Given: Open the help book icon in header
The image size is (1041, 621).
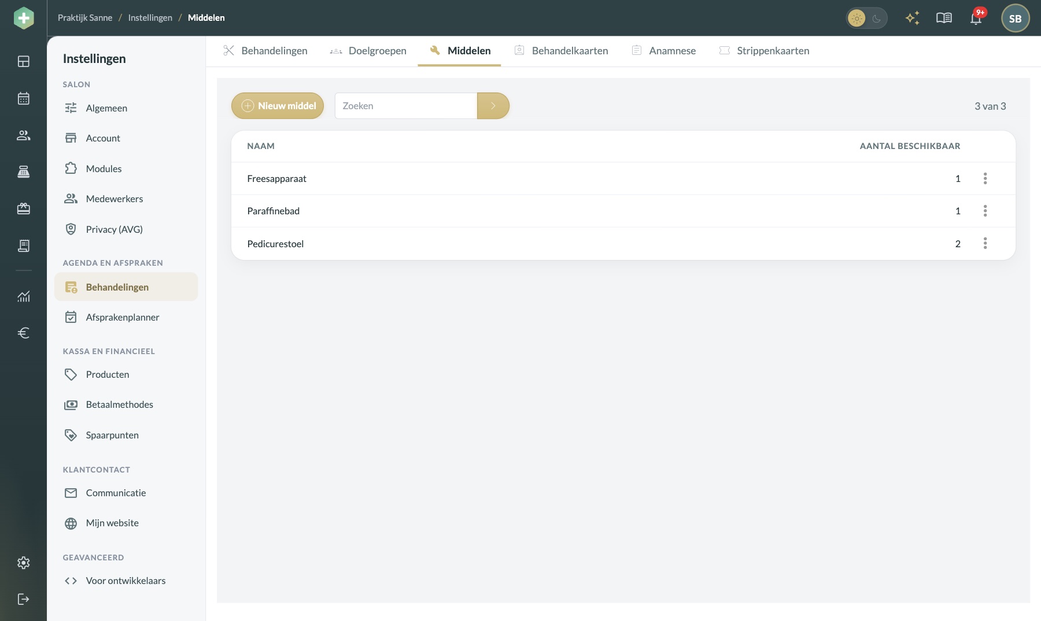Looking at the screenshot, I should (944, 18).
